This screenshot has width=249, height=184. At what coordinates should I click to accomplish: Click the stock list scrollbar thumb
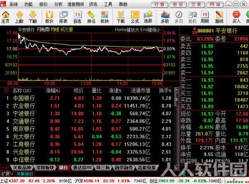coord(177,99)
